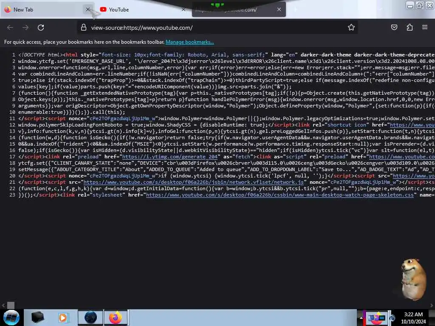Launch the media player from taskbar

(x=63, y=318)
